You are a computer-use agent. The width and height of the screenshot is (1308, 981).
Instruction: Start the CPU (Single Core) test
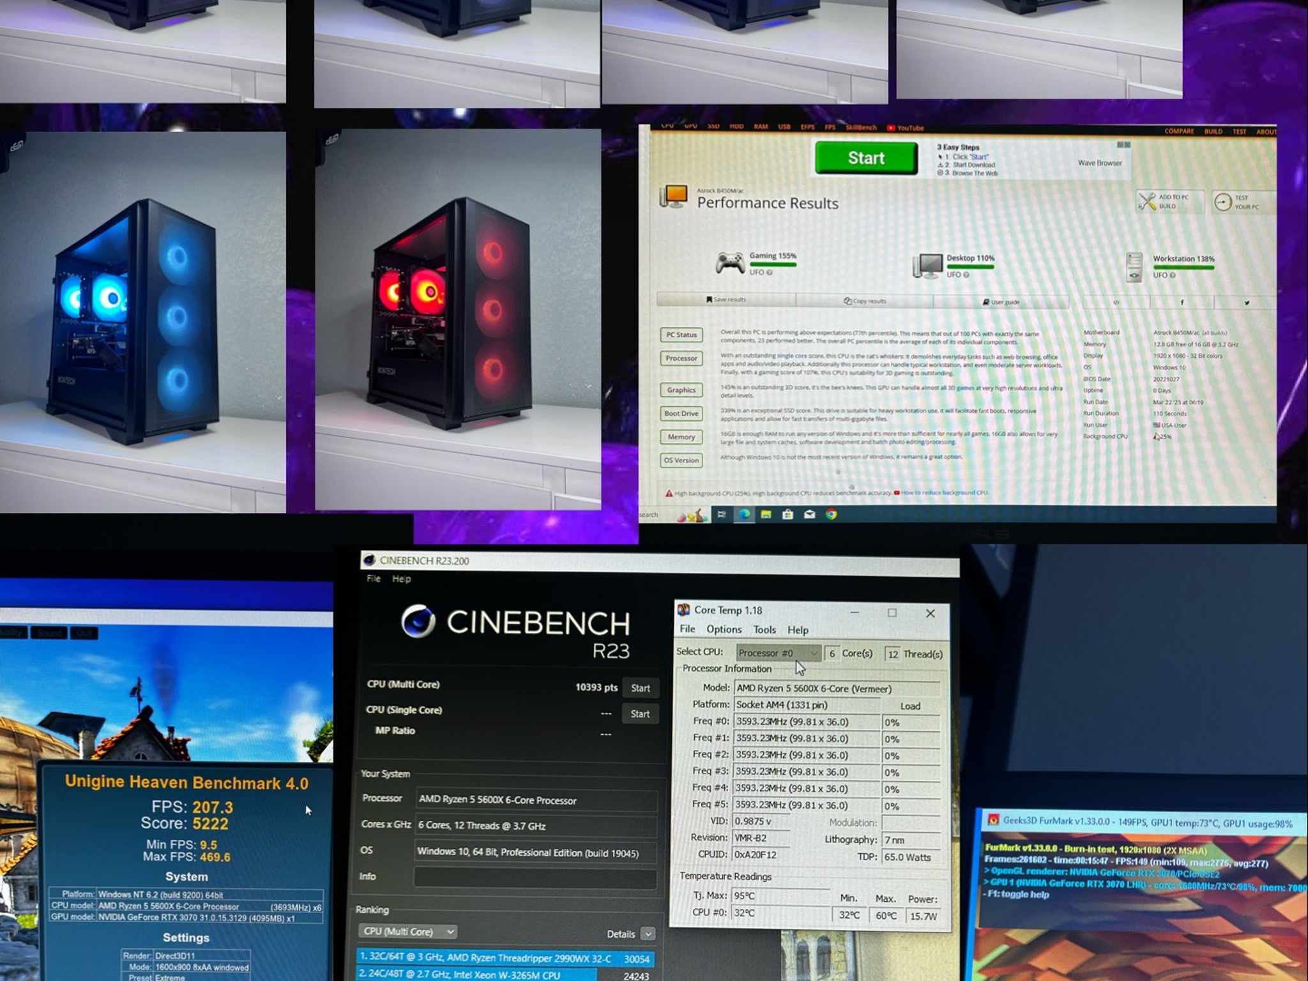pos(640,714)
